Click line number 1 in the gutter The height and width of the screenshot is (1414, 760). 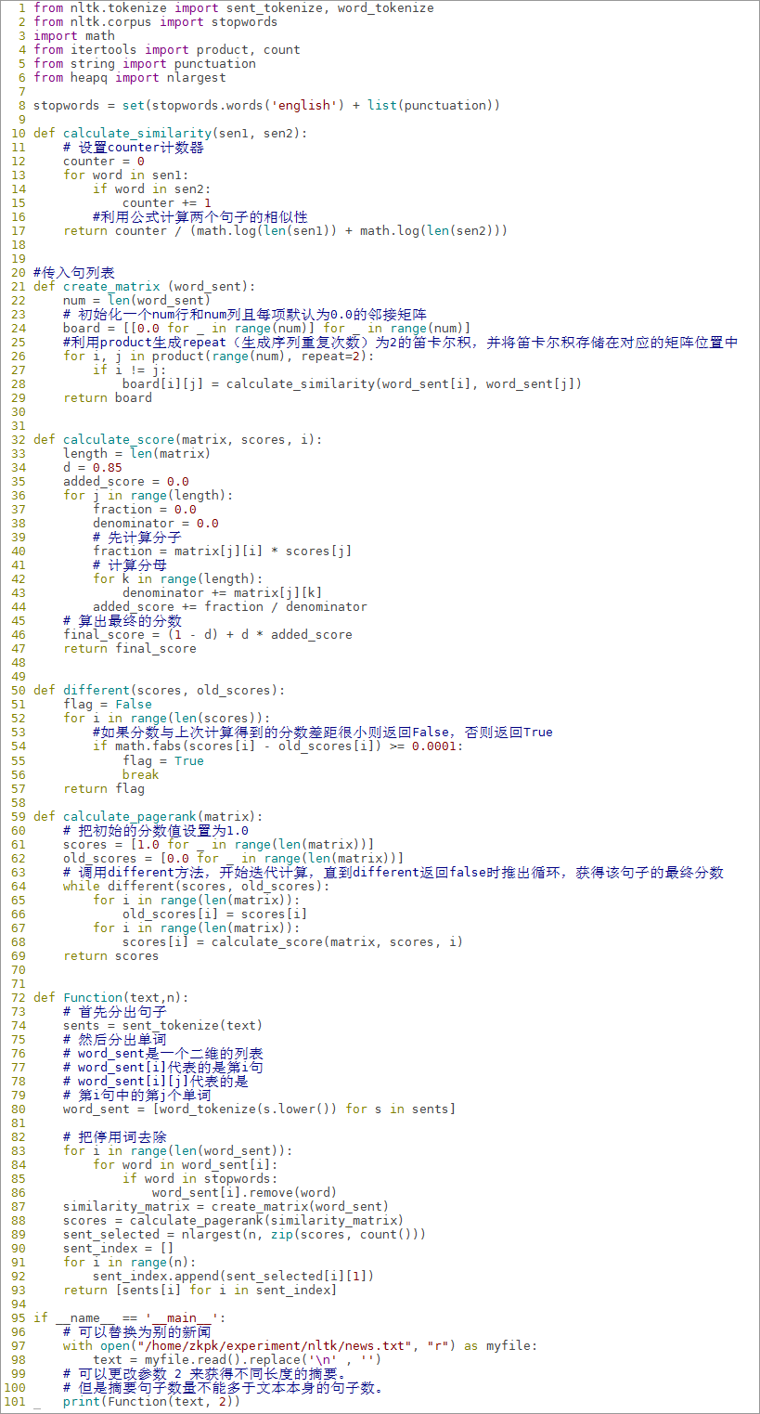[20, 7]
